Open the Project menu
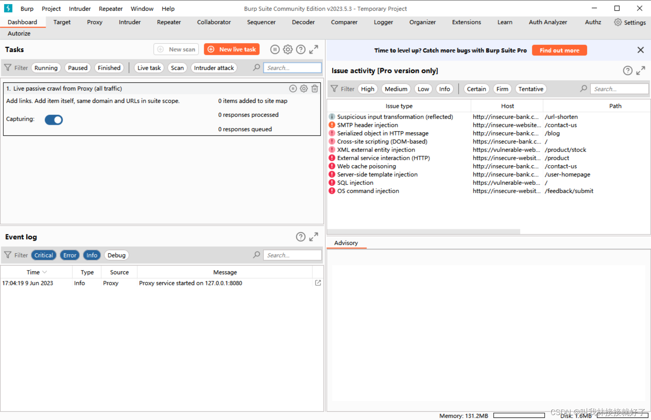Viewport: 651px width, 420px height. coord(51,9)
